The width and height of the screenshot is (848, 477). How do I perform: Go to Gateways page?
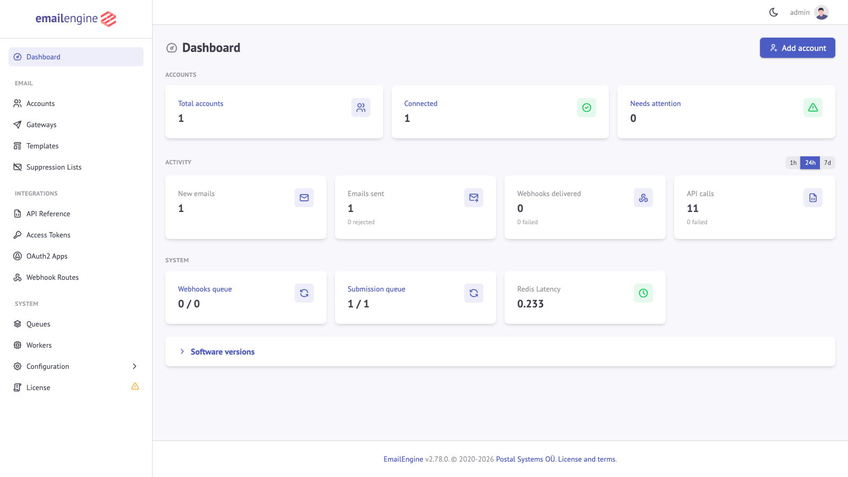[76, 125]
